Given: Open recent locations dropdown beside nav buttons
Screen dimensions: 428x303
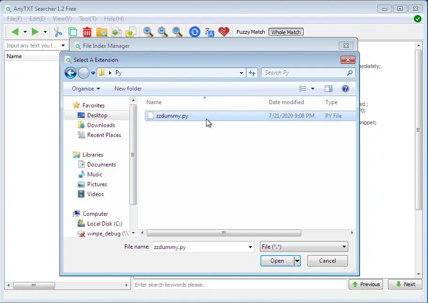Looking at the screenshot, I should point(93,73).
